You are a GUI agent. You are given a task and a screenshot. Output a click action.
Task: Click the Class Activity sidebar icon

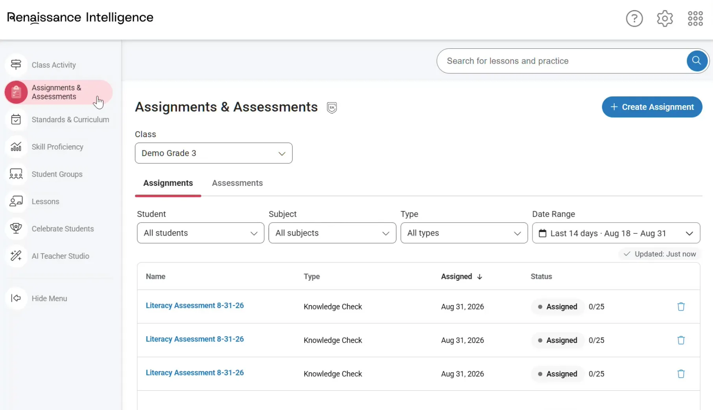tap(16, 65)
